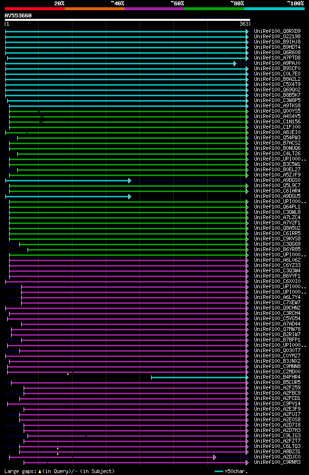The width and height of the screenshot is (309, 475).
Task: Select the UniRef100_Q5L9C7 label
Action: [277, 186]
